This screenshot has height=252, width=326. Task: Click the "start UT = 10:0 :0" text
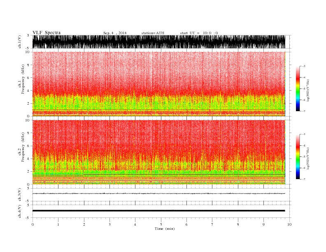point(199,33)
